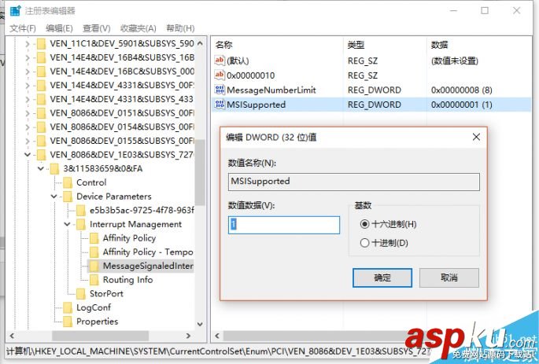This screenshot has height=364, width=539.
Task: Maximize the Registry Editor window
Action: [x=485, y=11]
